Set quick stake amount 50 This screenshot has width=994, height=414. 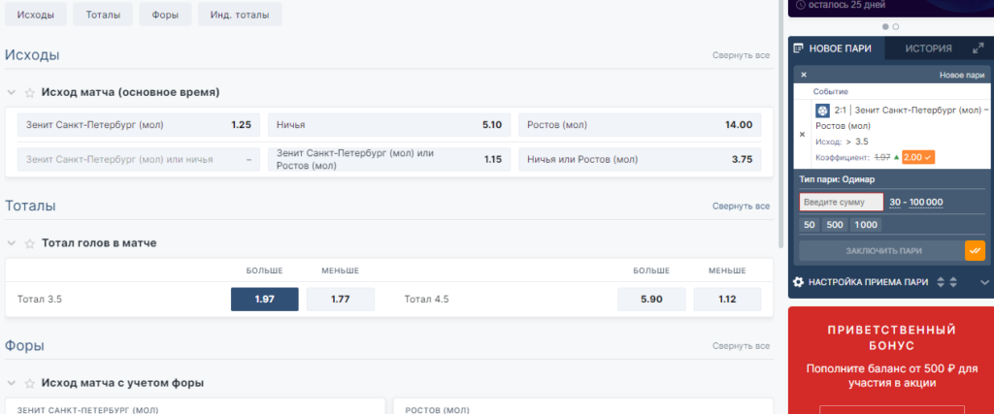tap(810, 225)
